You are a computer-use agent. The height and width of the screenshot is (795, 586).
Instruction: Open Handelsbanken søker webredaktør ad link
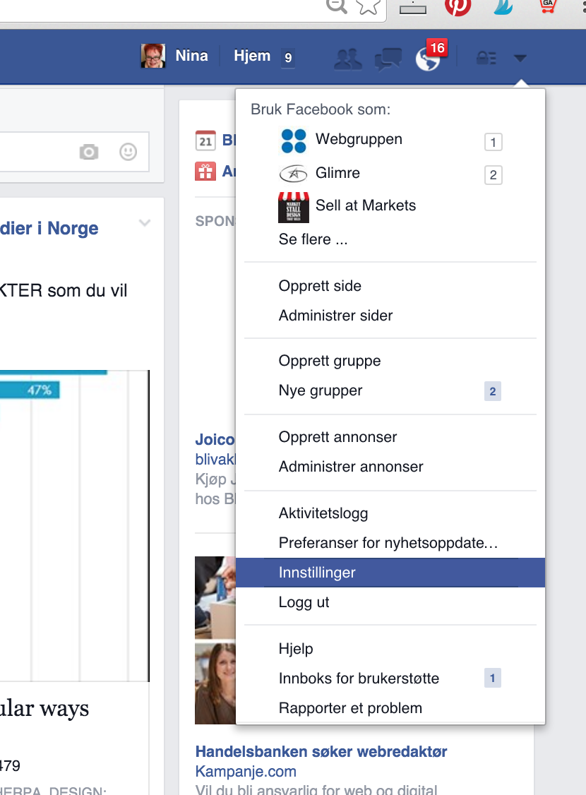(321, 751)
